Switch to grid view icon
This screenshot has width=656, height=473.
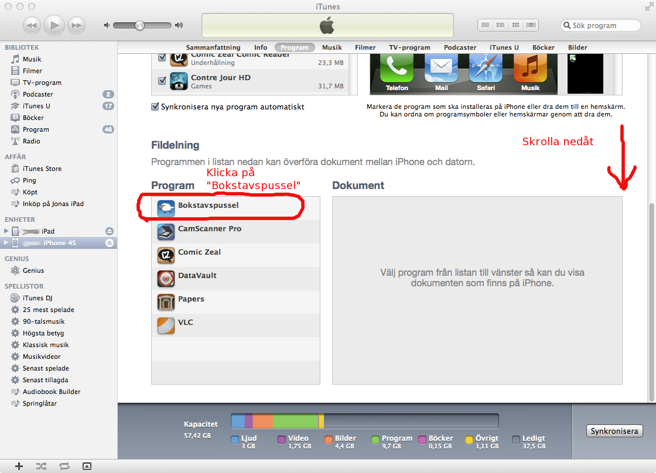516,25
